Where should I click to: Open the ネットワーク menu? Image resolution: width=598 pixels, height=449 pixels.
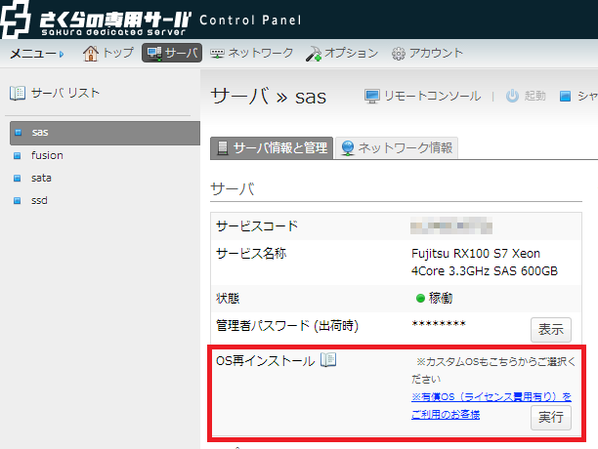252,53
